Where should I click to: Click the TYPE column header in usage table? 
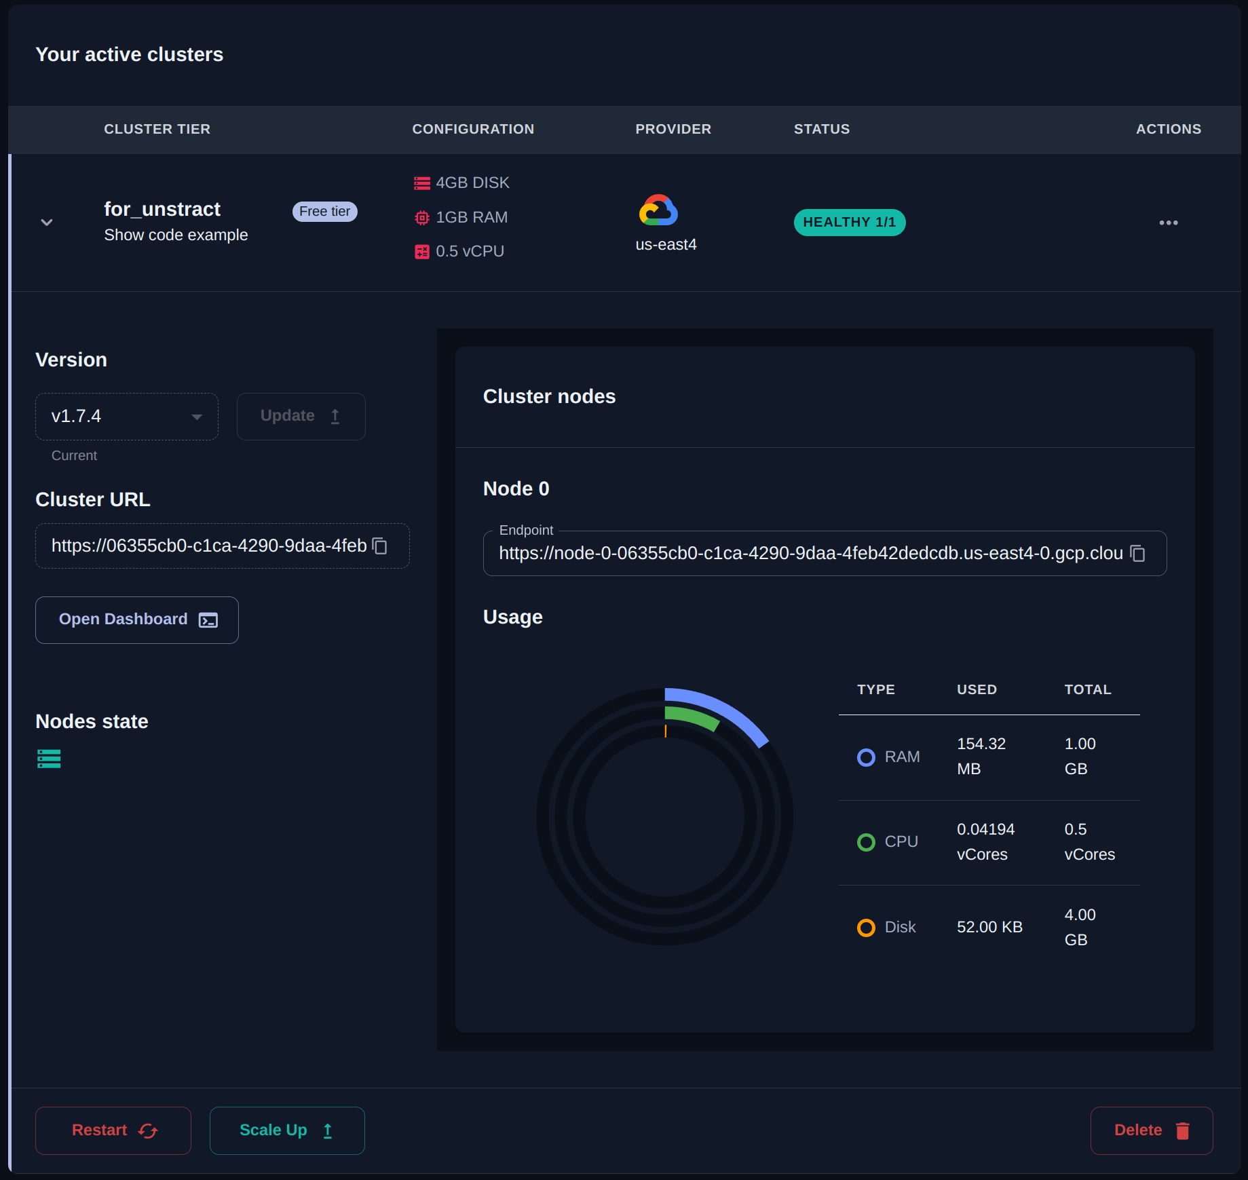point(875,689)
